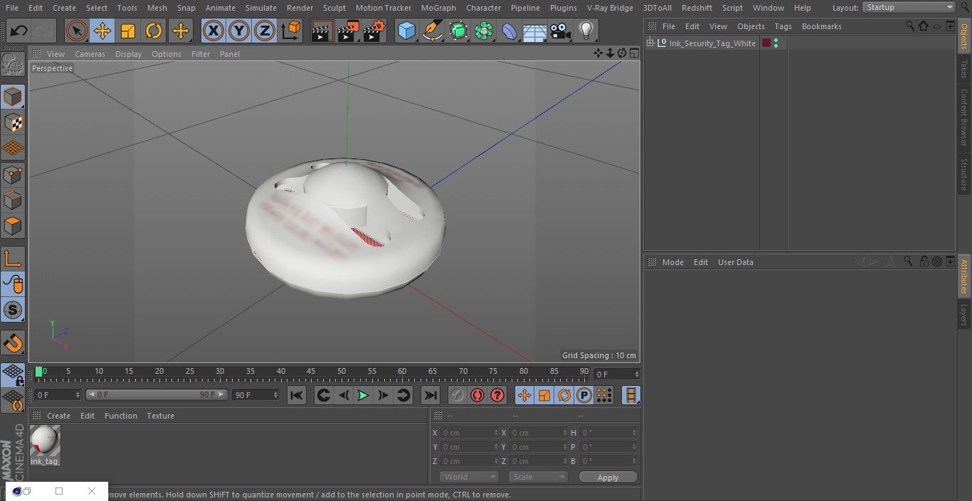Expand Ink_Security_Tag_White object tree
972x501 pixels.
[x=650, y=43]
